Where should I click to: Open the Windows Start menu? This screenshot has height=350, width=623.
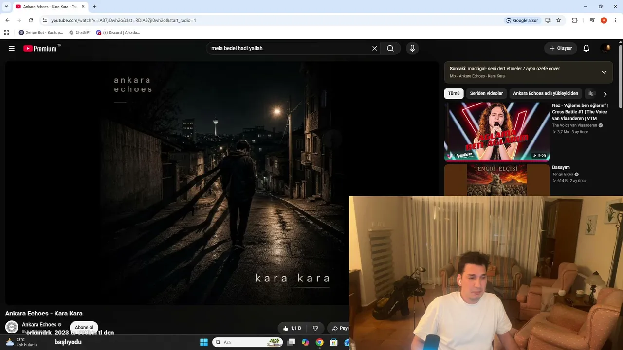coord(204,342)
